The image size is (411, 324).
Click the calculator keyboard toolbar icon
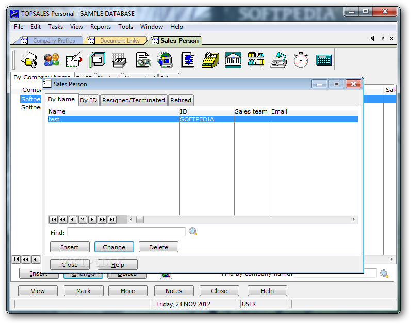click(x=324, y=60)
